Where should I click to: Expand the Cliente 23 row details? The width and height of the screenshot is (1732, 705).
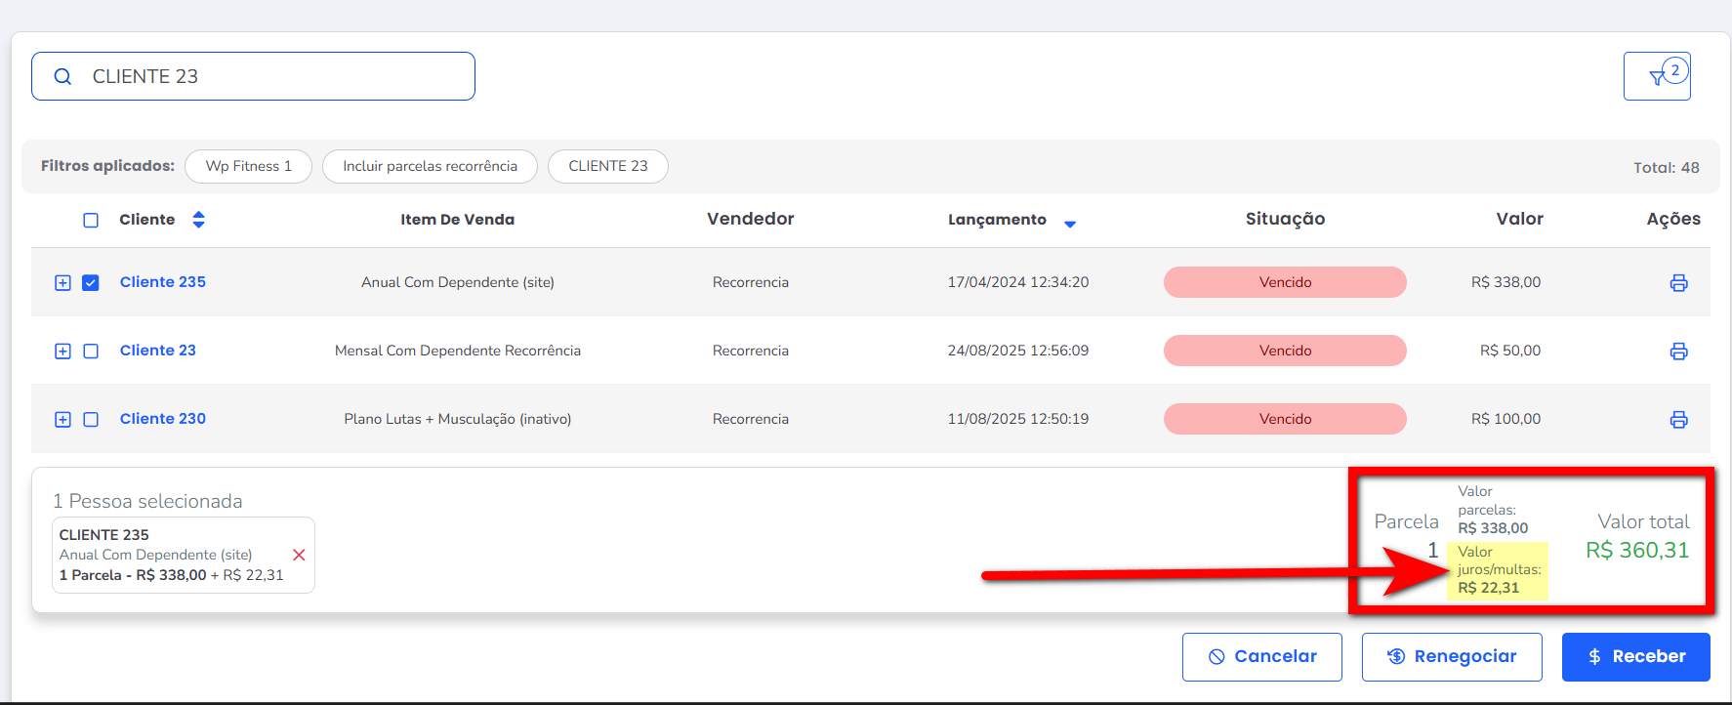click(62, 352)
